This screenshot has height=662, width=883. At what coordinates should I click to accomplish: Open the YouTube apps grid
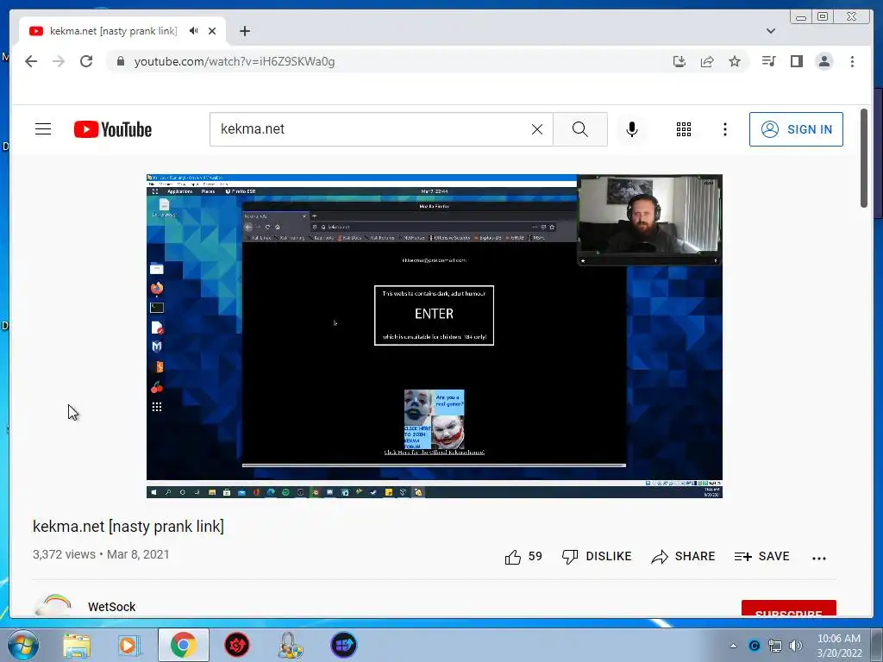pyautogui.click(x=684, y=129)
